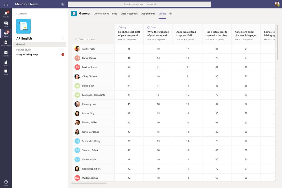Add a new tab with plus icon
Viewport: 282px width, 188px height.
171,14
